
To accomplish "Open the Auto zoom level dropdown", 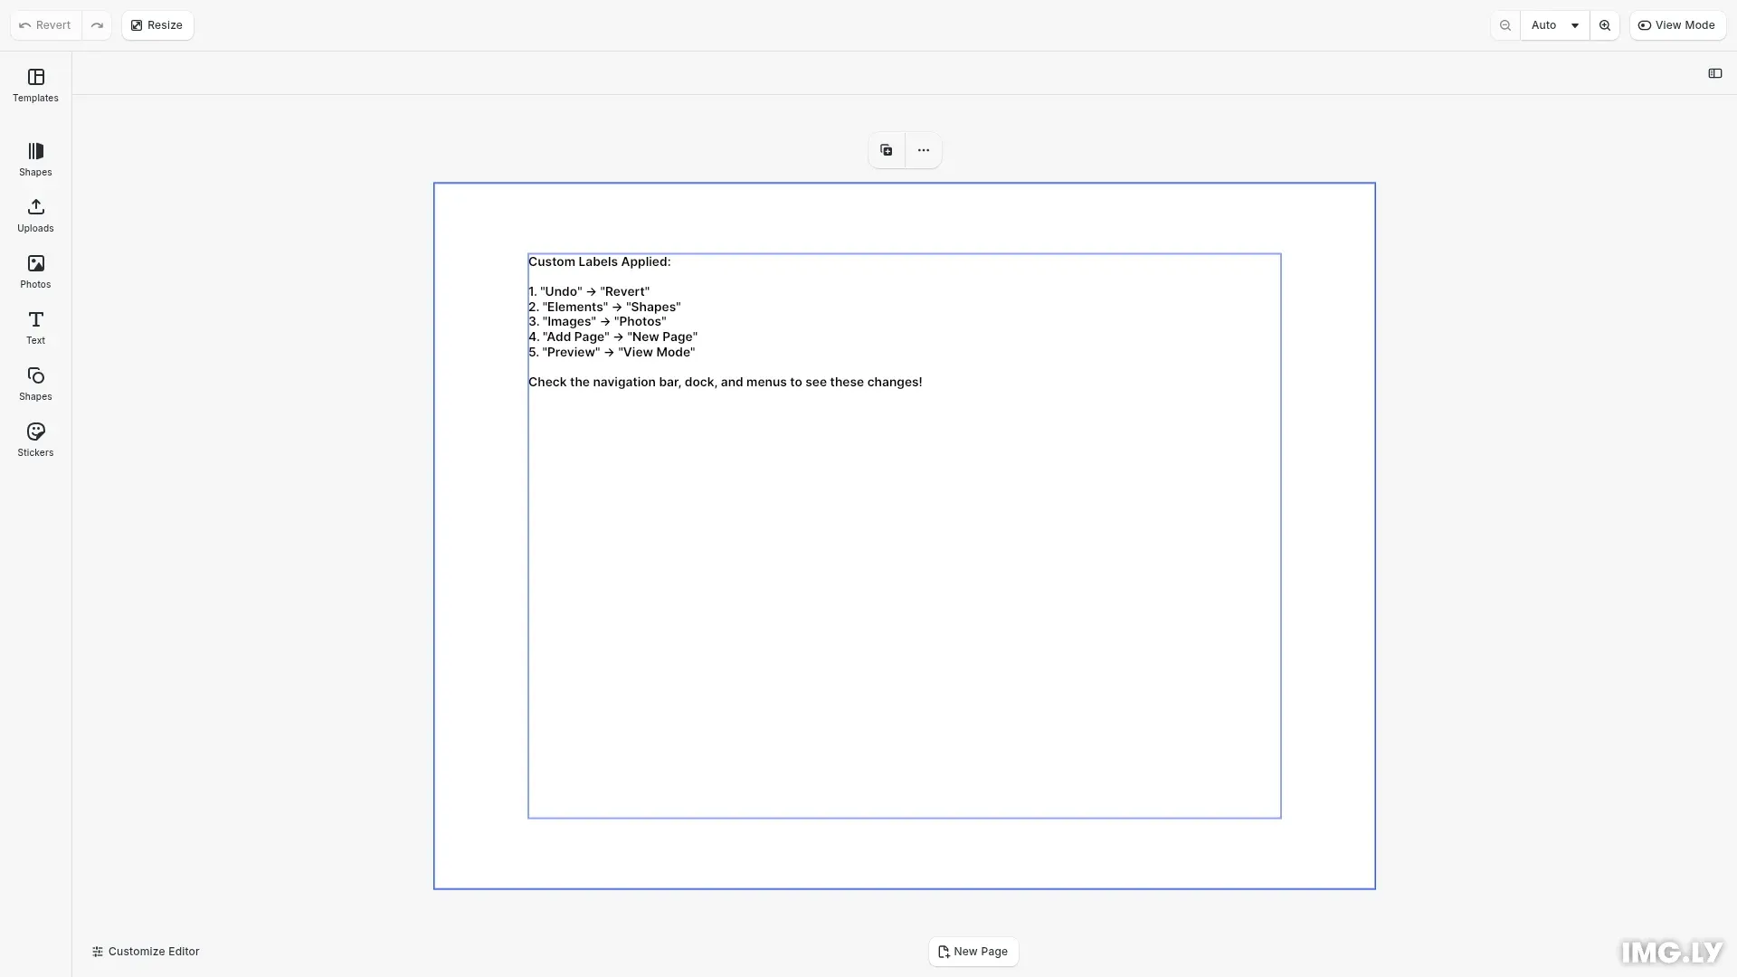I will [x=1554, y=24].
